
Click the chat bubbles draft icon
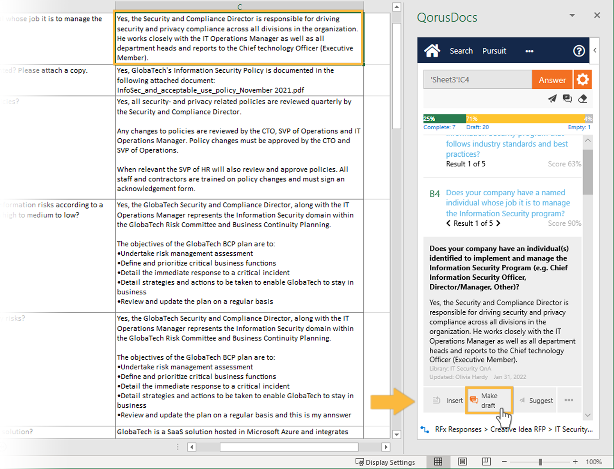pos(567,98)
